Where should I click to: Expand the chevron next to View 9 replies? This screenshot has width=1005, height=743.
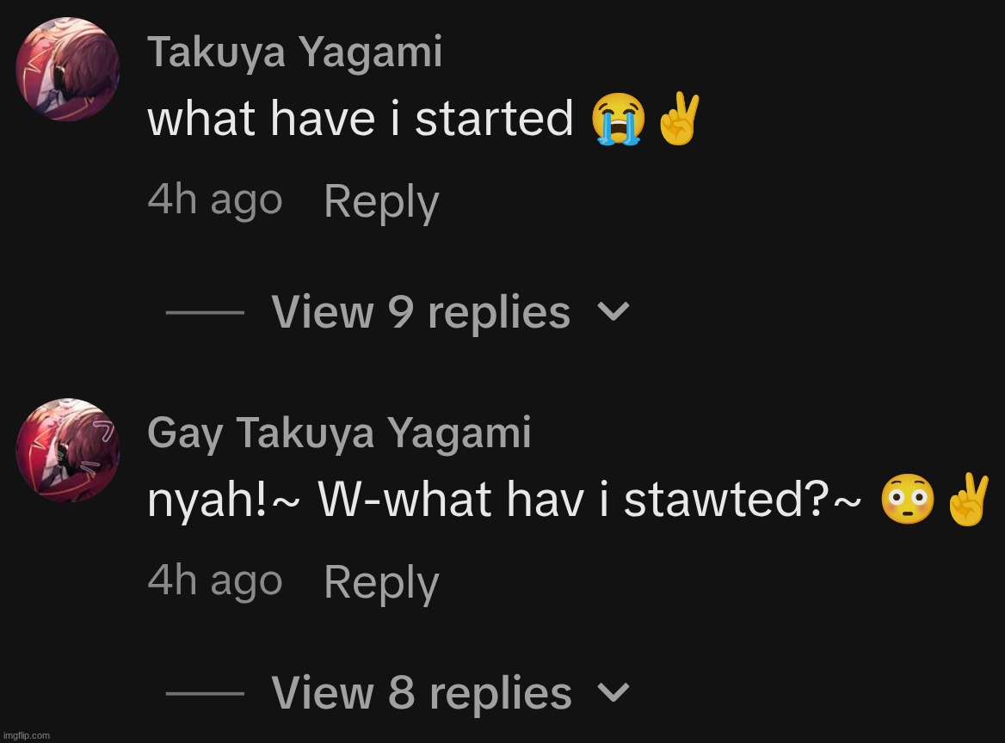[x=613, y=312]
